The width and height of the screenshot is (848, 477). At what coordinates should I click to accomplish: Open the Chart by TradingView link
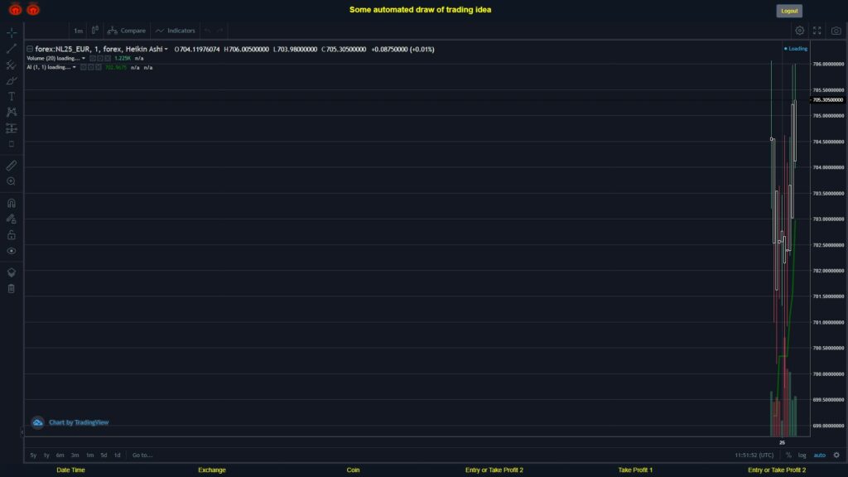pos(79,422)
